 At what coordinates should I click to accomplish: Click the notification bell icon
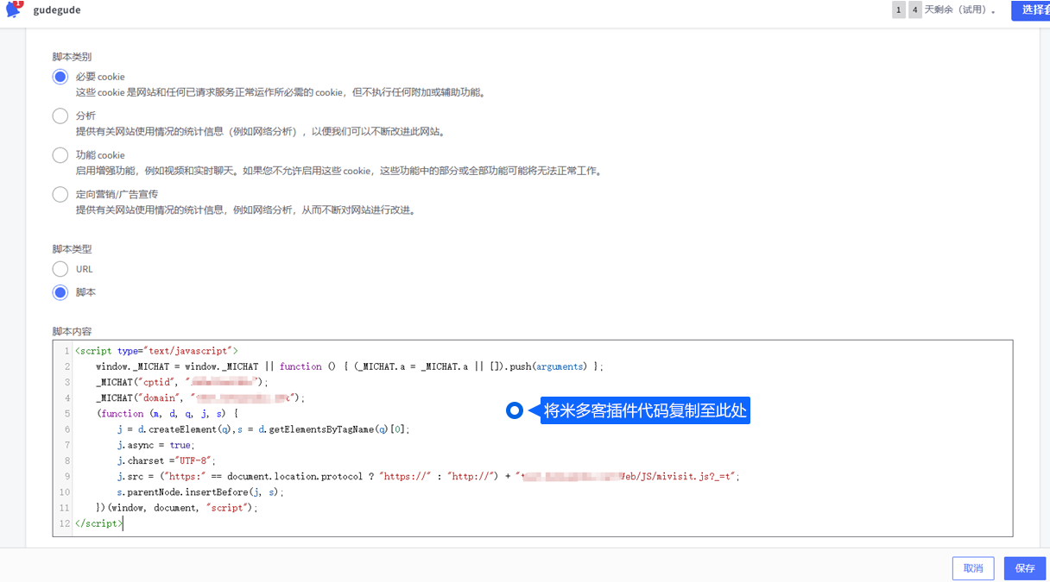click(14, 9)
